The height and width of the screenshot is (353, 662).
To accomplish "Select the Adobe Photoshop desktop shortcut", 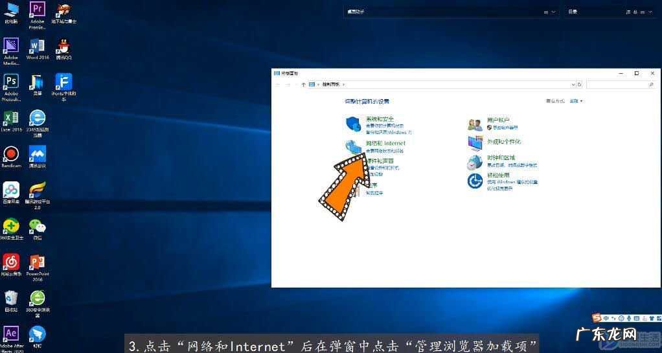I will (11, 88).
